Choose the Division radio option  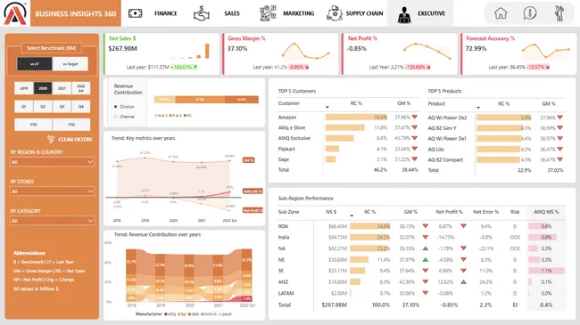tap(115, 107)
